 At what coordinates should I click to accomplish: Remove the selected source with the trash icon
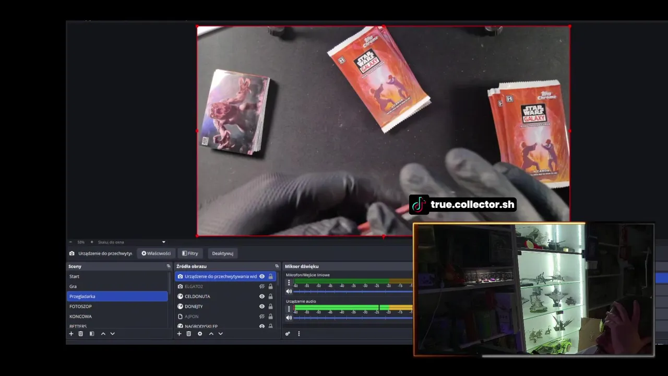[x=189, y=334]
